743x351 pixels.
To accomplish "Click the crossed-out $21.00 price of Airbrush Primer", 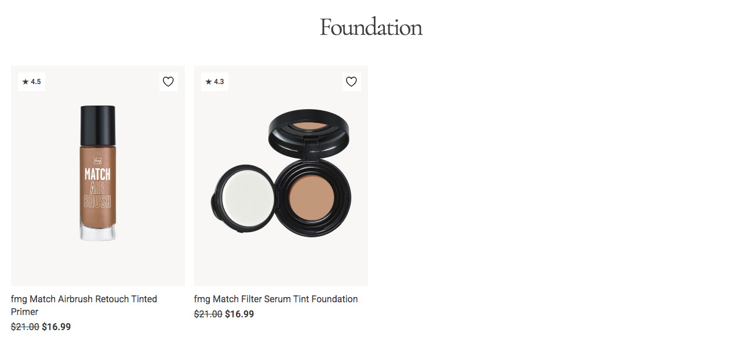I will (25, 327).
